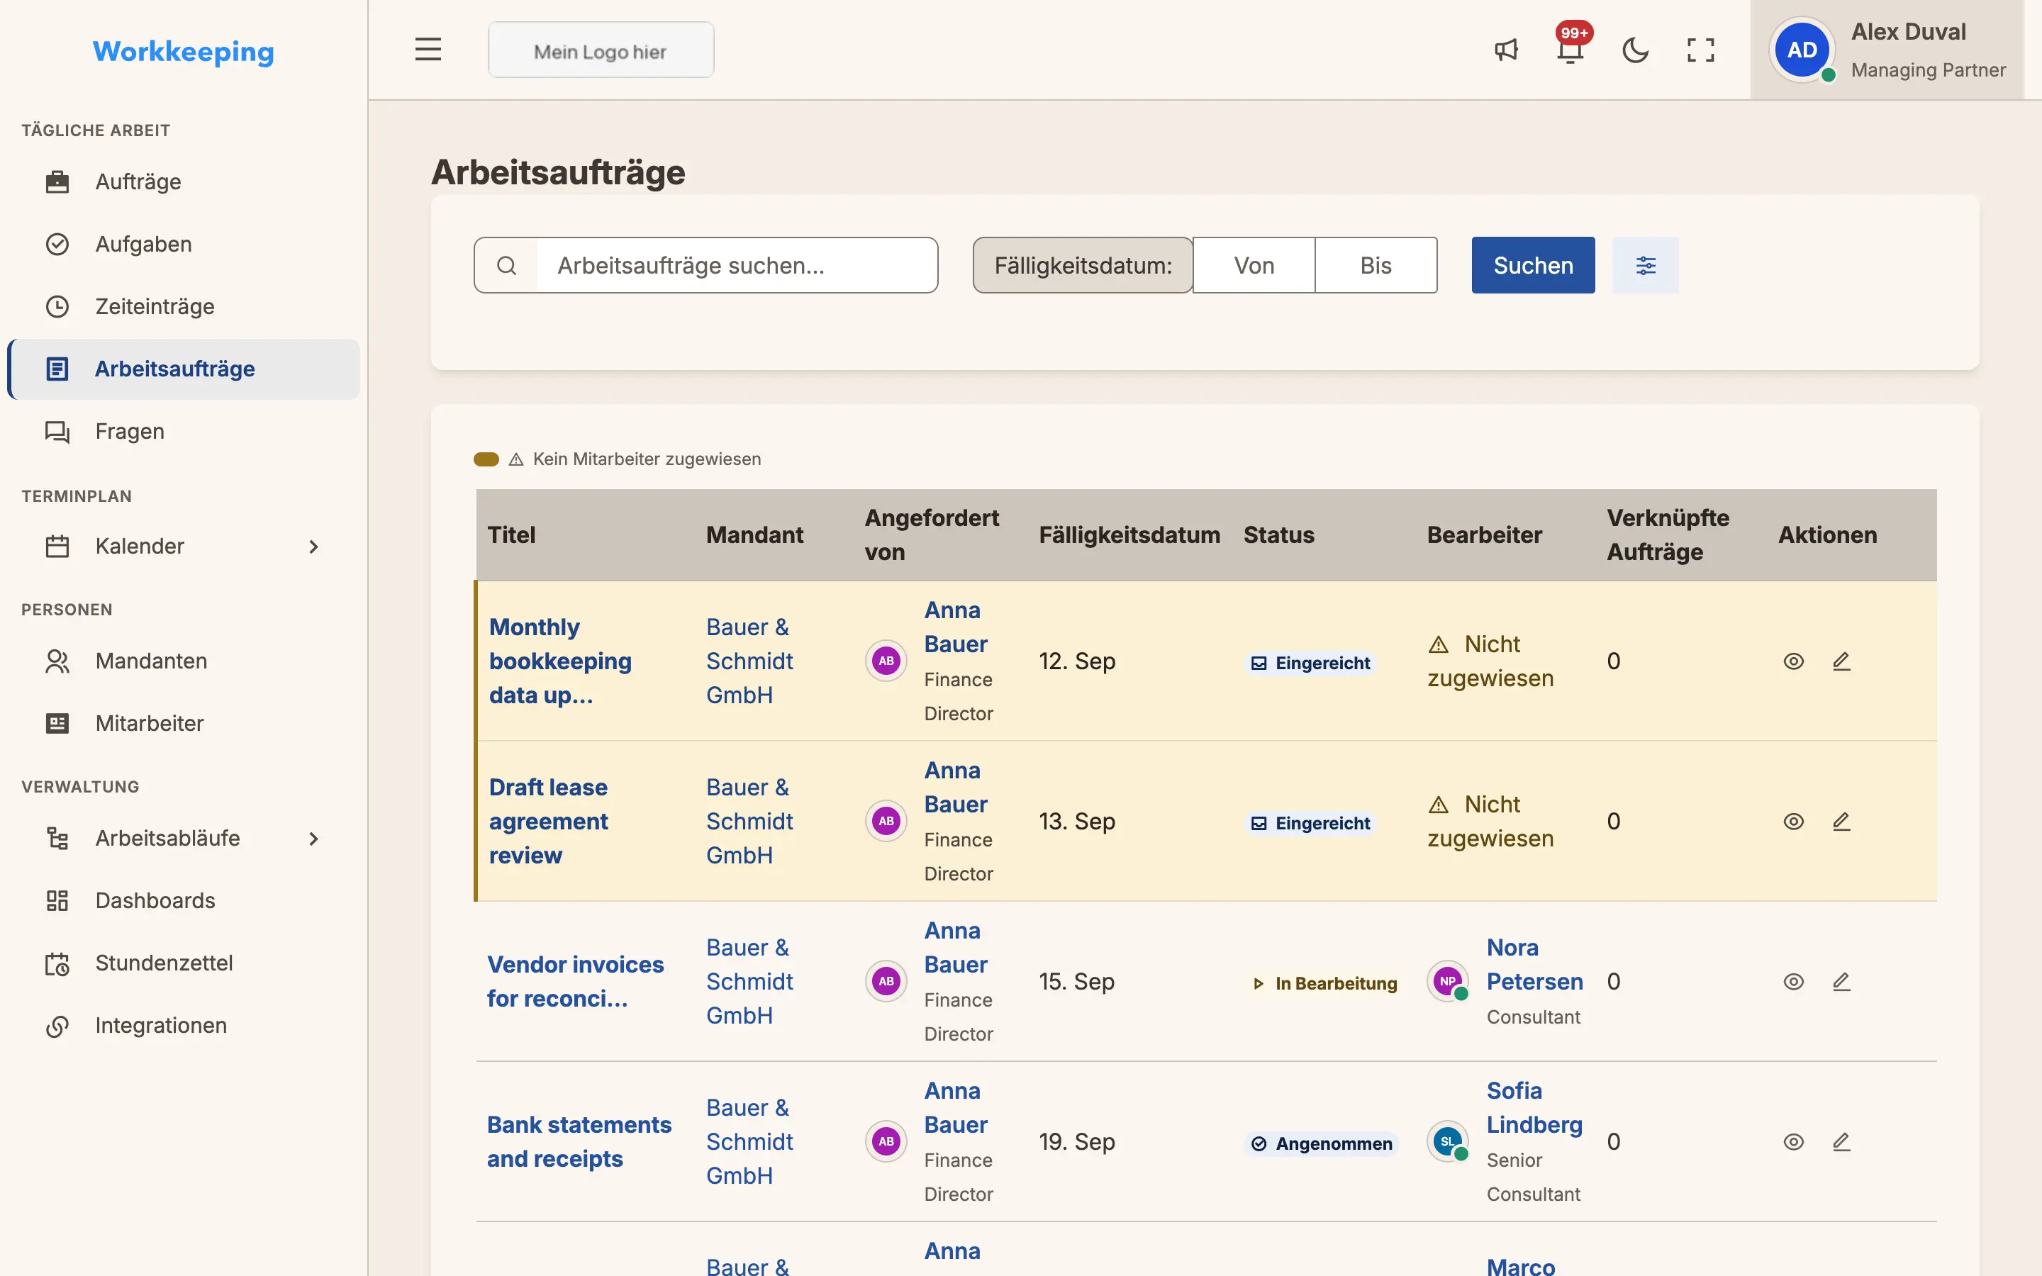The image size is (2042, 1276).
Task: Enter fullscreen mode icon
Action: pos(1700,50)
